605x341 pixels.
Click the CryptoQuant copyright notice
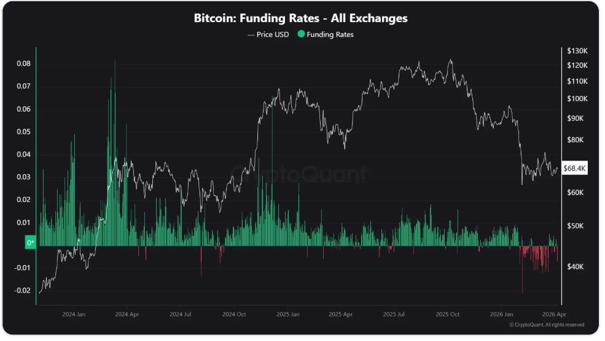point(547,324)
